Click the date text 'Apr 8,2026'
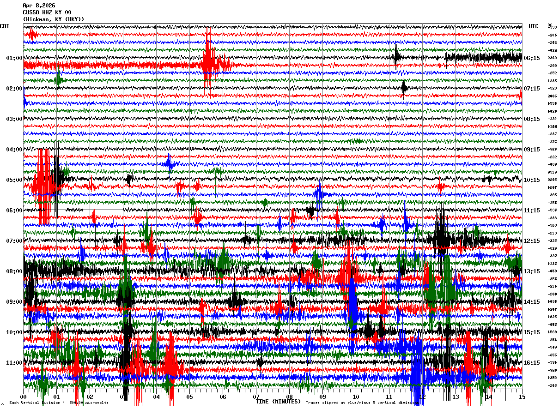This screenshot has height=409, width=559. (x=39, y=6)
